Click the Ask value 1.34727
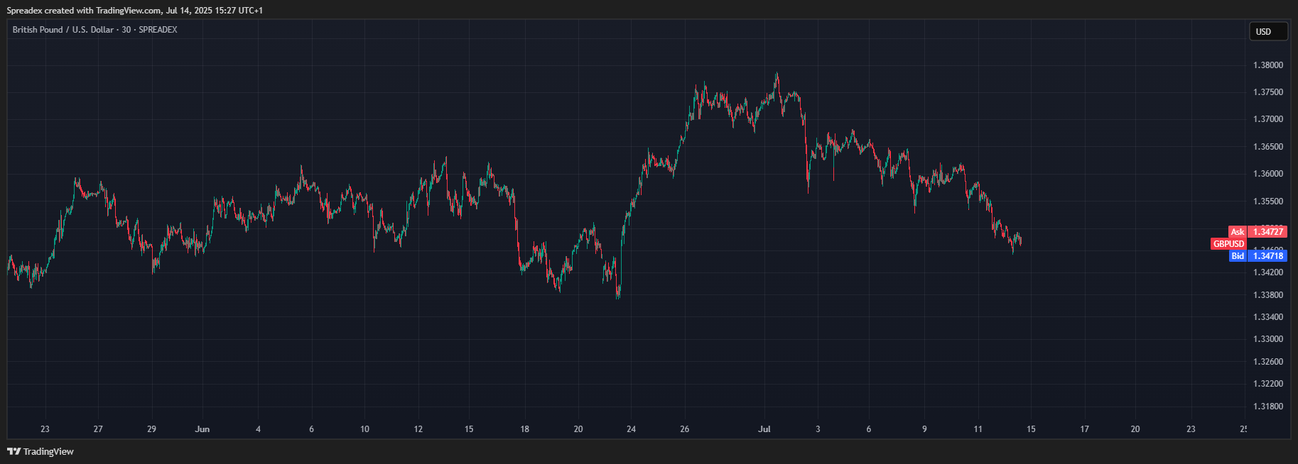Screen dimensions: 1298x464 [1268, 232]
